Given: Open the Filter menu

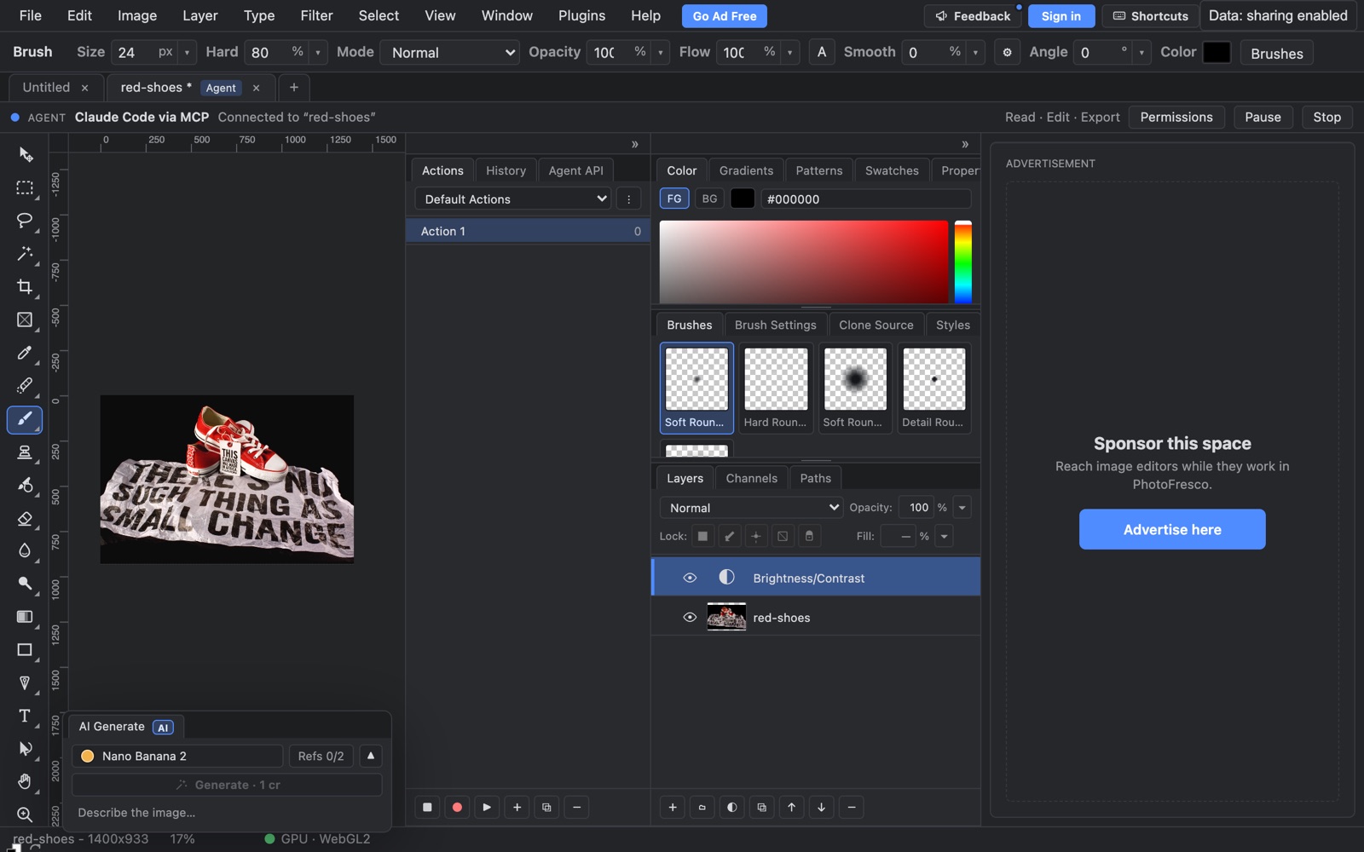Looking at the screenshot, I should point(316,15).
